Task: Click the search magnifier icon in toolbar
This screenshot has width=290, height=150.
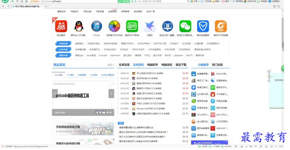Action: [188, 1]
